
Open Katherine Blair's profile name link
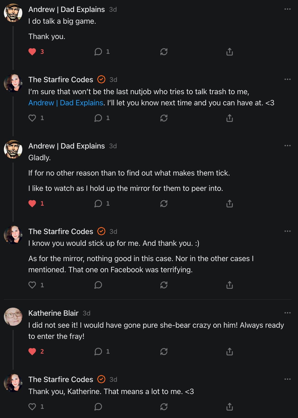pyautogui.click(x=53, y=313)
